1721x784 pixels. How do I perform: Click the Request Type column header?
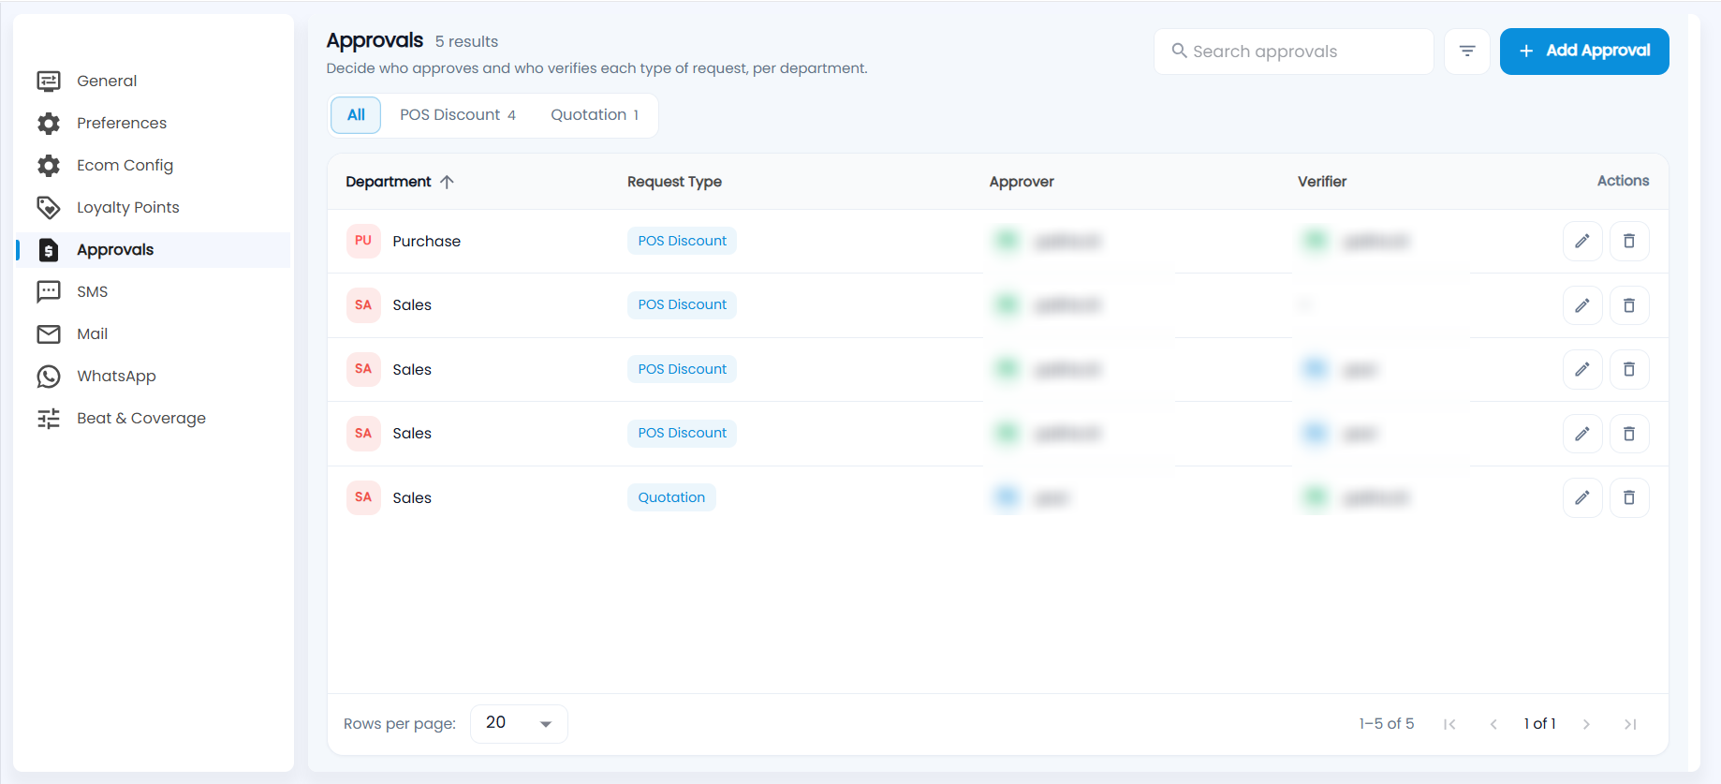pos(674,182)
